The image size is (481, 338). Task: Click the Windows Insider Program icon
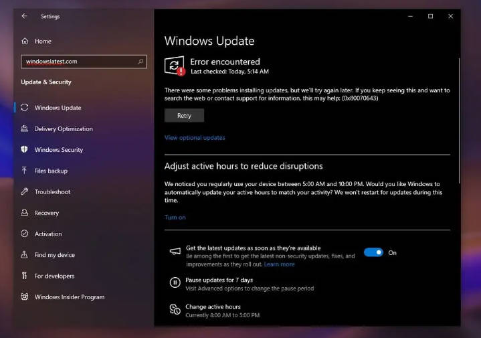click(25, 297)
